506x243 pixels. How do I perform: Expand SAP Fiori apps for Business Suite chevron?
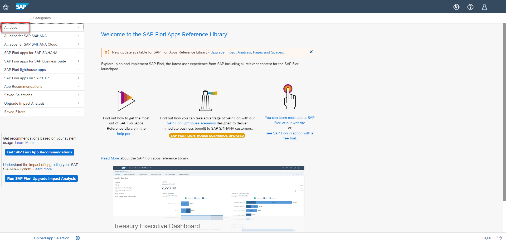[78, 61]
